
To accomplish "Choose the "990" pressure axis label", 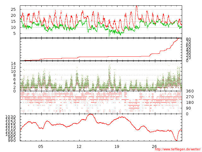I will (12, 141).
